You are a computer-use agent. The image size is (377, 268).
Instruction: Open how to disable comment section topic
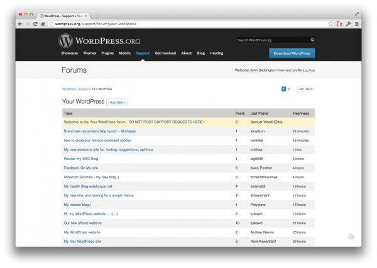97,140
